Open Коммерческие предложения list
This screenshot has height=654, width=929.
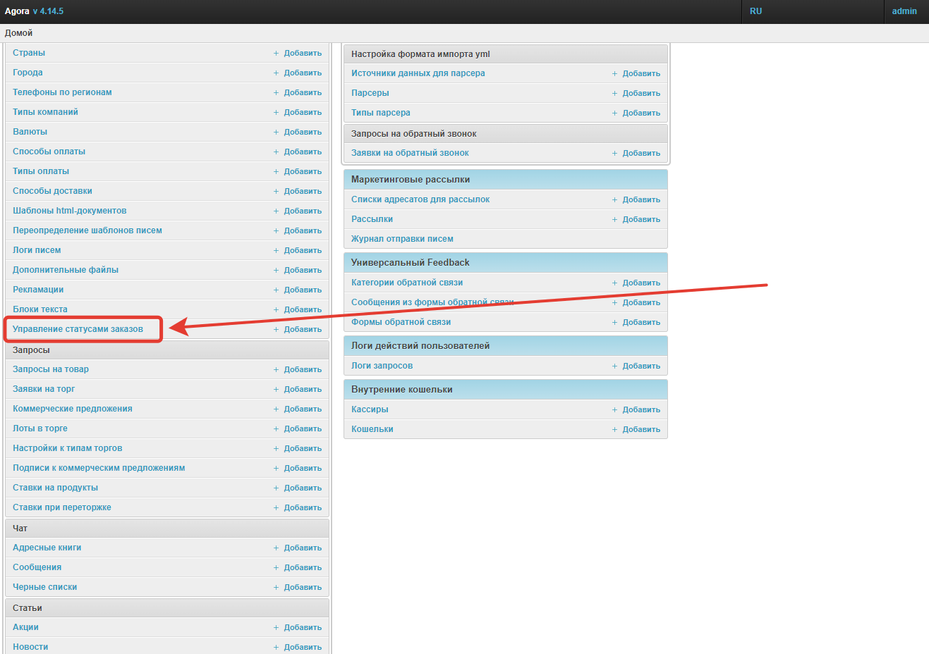coord(73,409)
